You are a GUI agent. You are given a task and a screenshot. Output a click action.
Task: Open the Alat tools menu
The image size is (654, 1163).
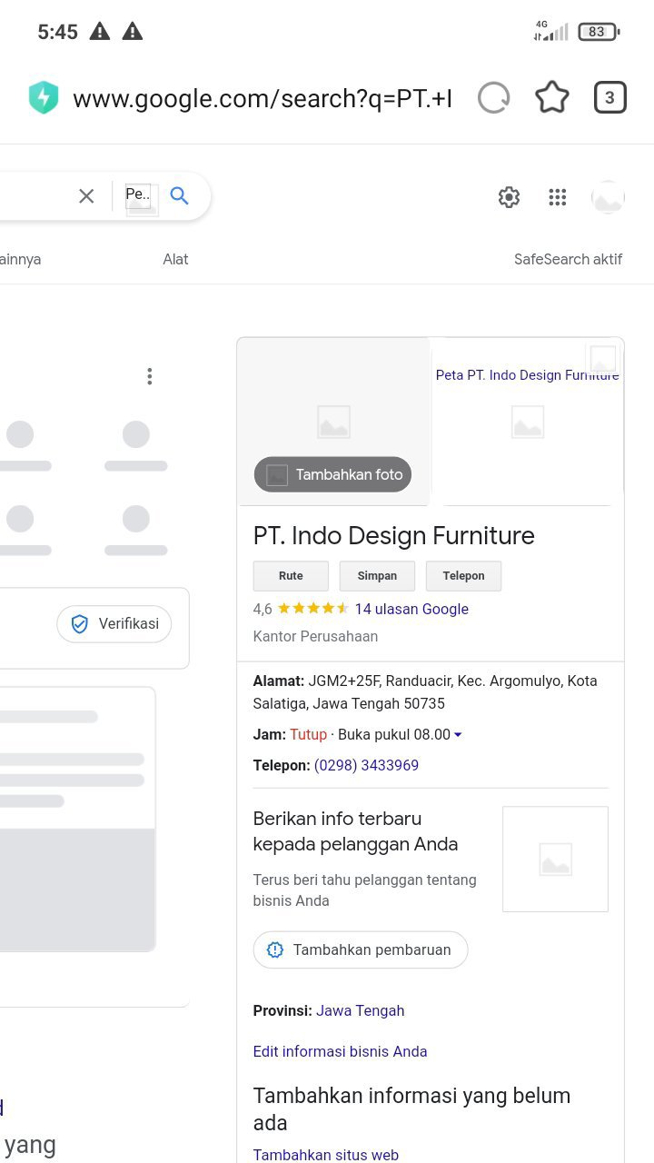tap(175, 259)
